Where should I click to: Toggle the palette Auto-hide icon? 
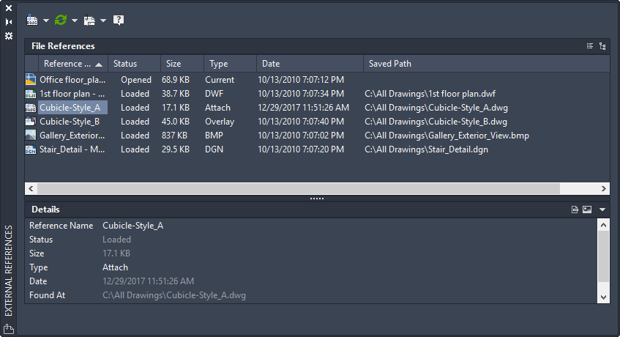click(x=9, y=22)
